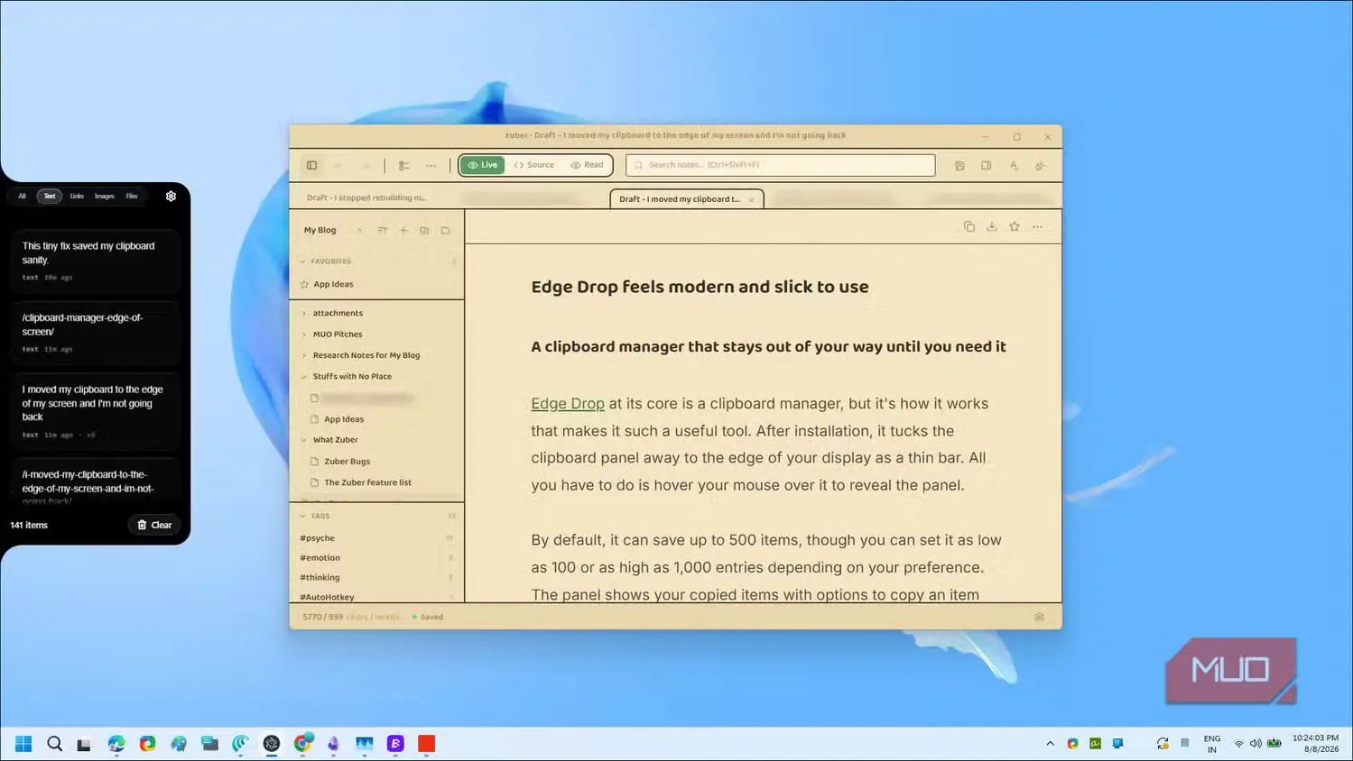Image resolution: width=1353 pixels, height=761 pixels.
Task: Open the taskbar clock and date
Action: pos(1315,743)
